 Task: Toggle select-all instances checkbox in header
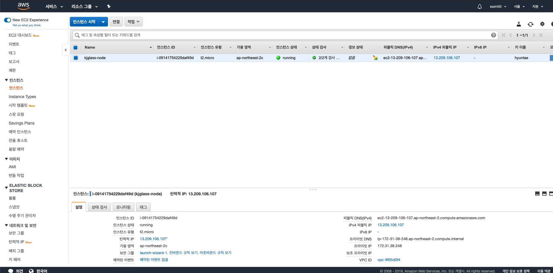tap(76, 47)
